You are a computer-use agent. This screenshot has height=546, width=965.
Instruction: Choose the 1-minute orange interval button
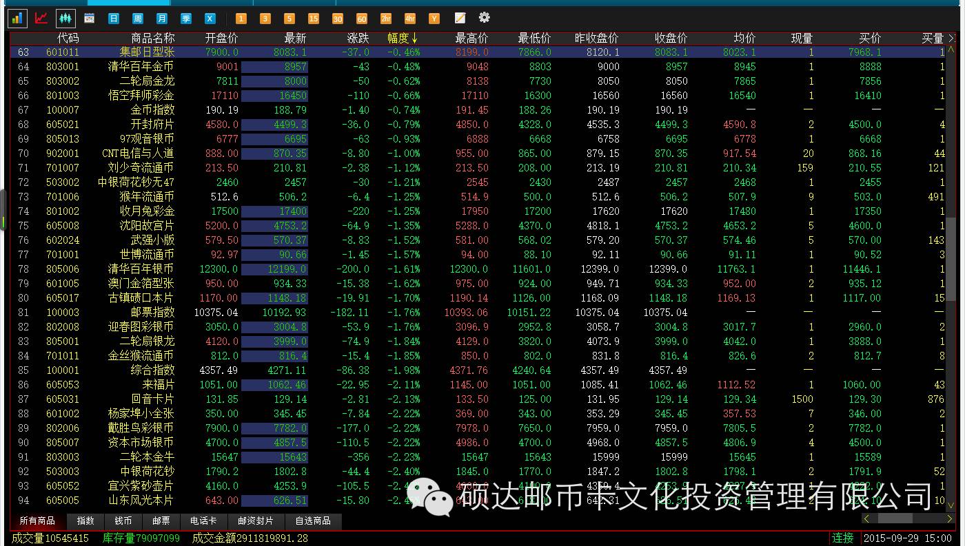click(241, 19)
